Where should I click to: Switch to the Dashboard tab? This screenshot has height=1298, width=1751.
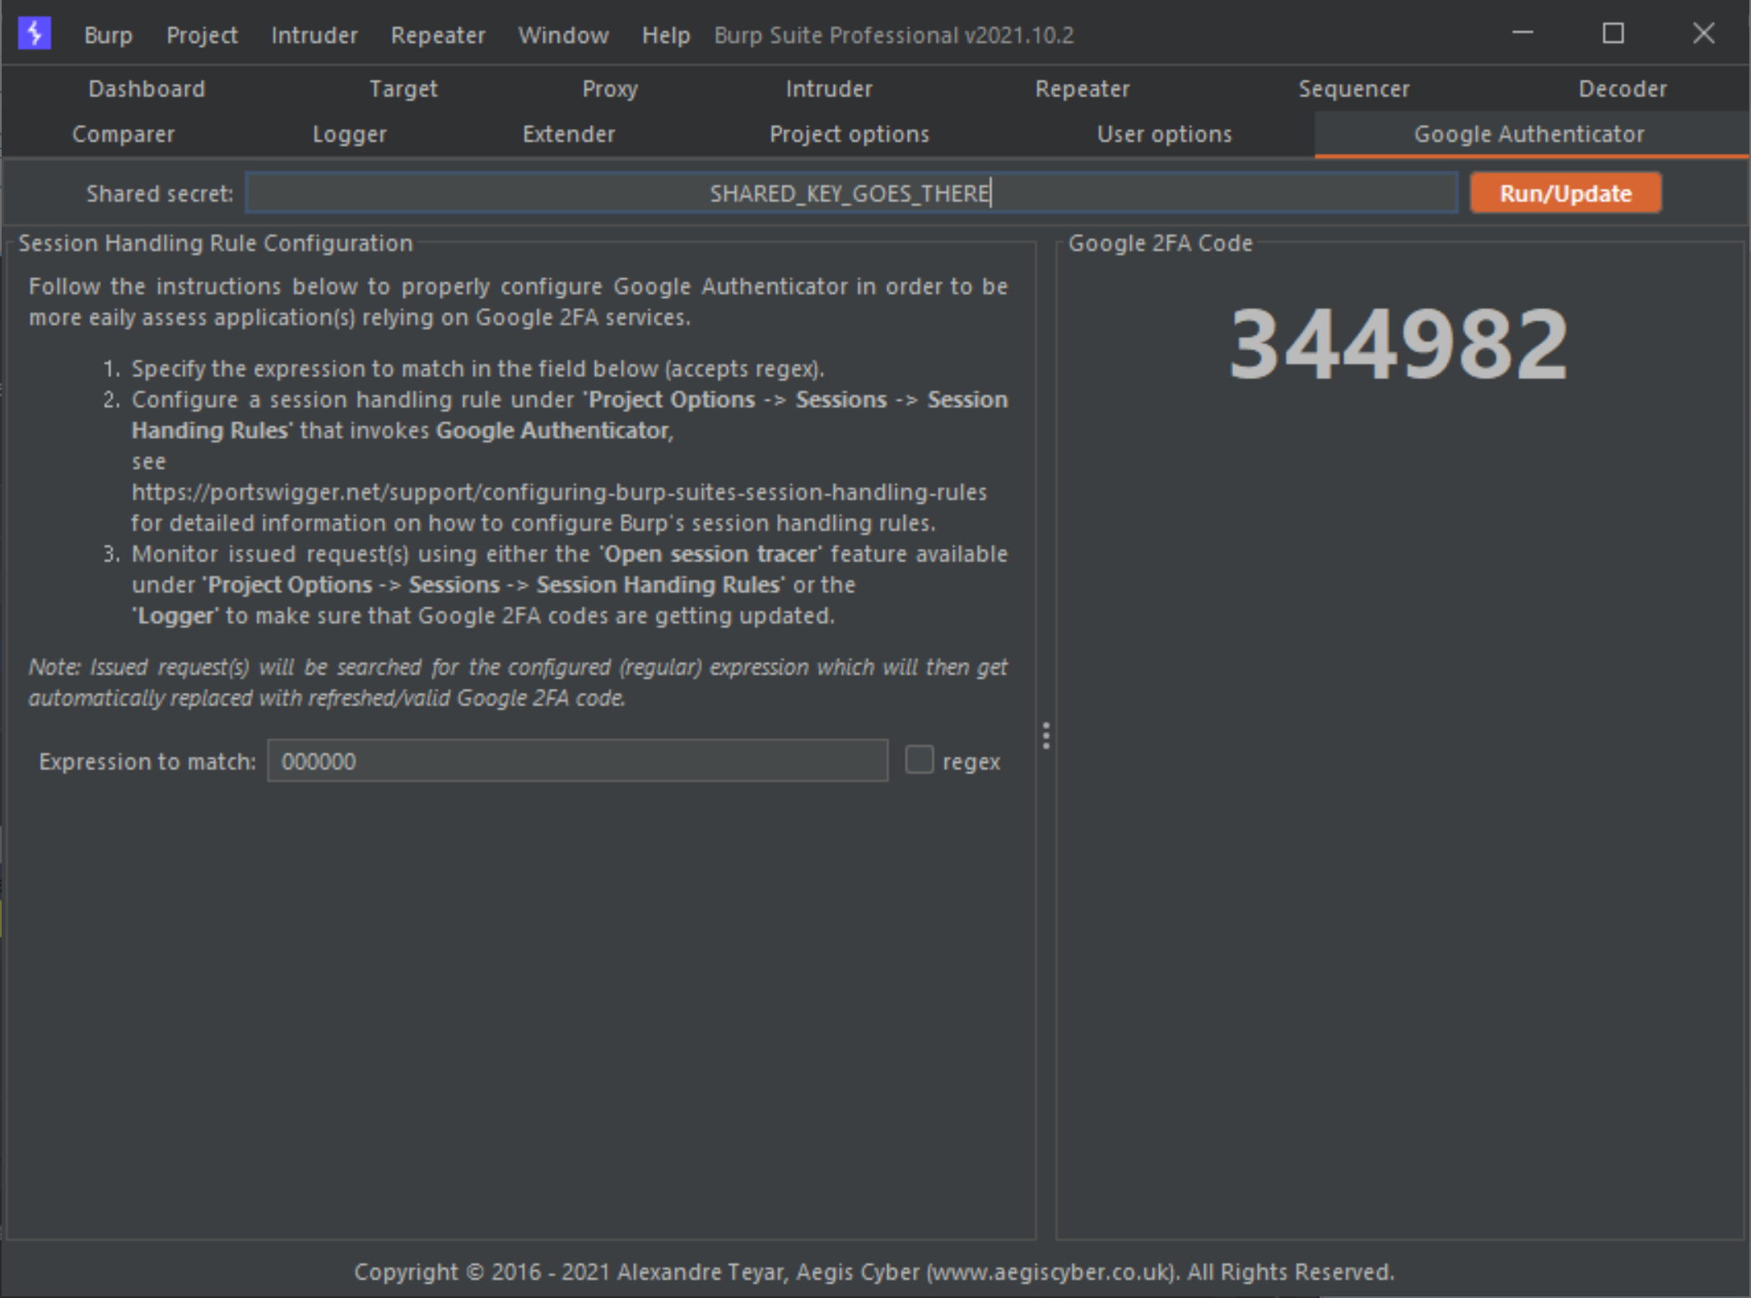pyautogui.click(x=147, y=89)
